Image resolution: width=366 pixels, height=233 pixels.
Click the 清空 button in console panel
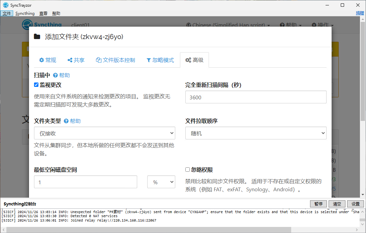[x=337, y=204]
